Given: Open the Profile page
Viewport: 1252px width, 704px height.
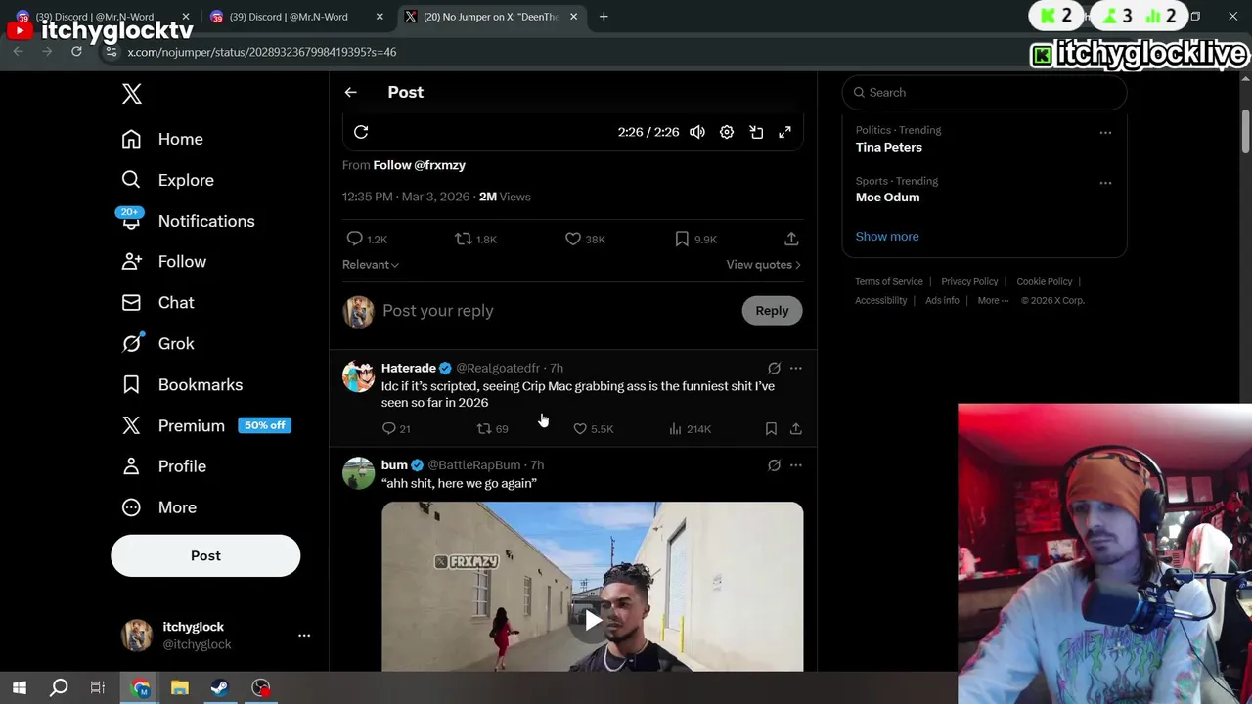Looking at the screenshot, I should pos(163,466).
